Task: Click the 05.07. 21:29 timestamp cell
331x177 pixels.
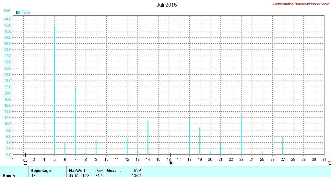Action: tap(79, 175)
